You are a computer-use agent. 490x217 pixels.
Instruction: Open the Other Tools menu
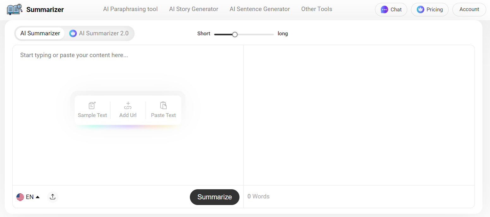point(317,9)
